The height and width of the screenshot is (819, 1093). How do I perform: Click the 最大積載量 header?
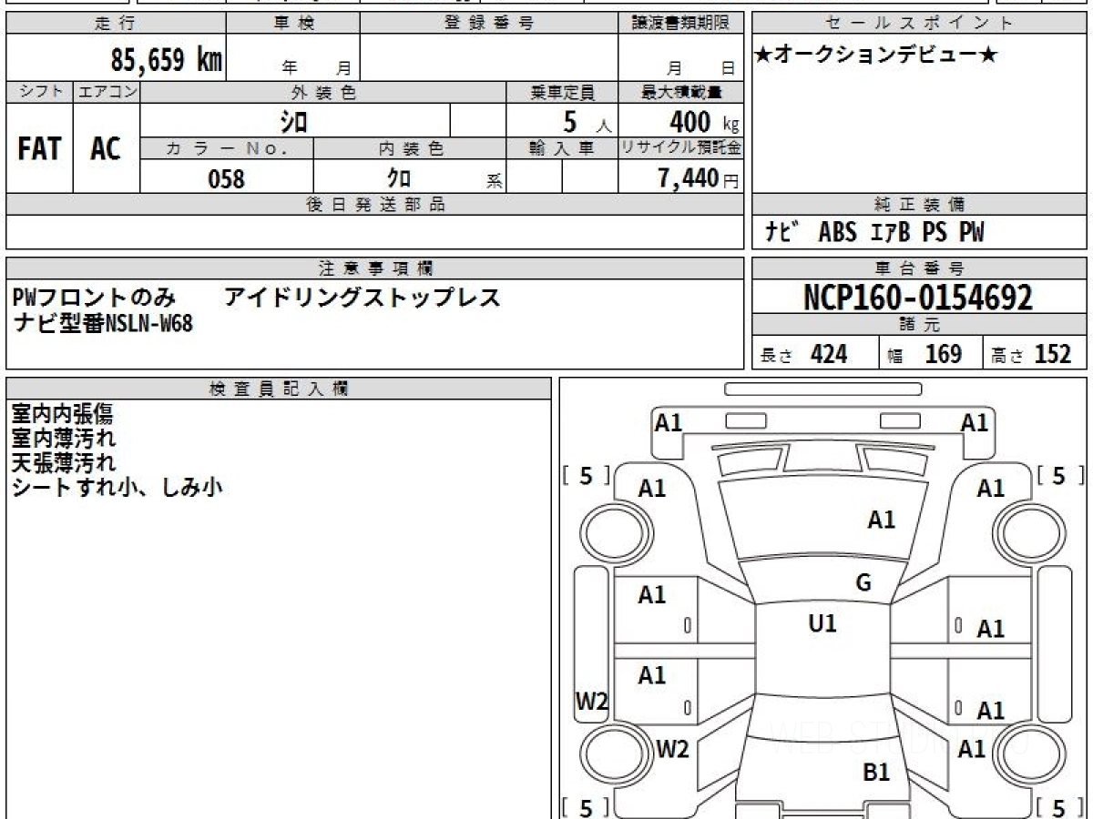pos(680,92)
